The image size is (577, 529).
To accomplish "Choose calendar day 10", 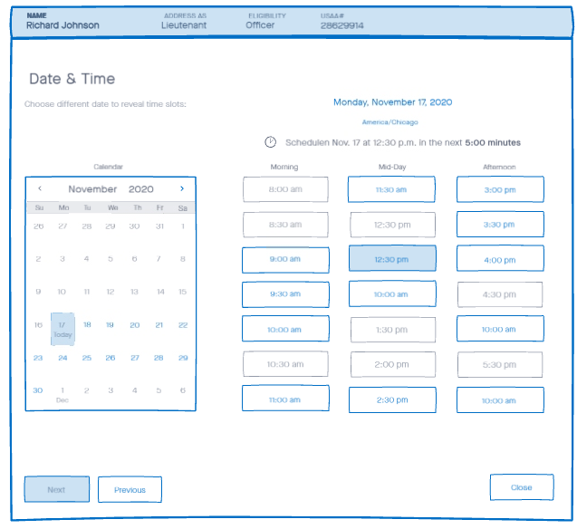I will [62, 292].
